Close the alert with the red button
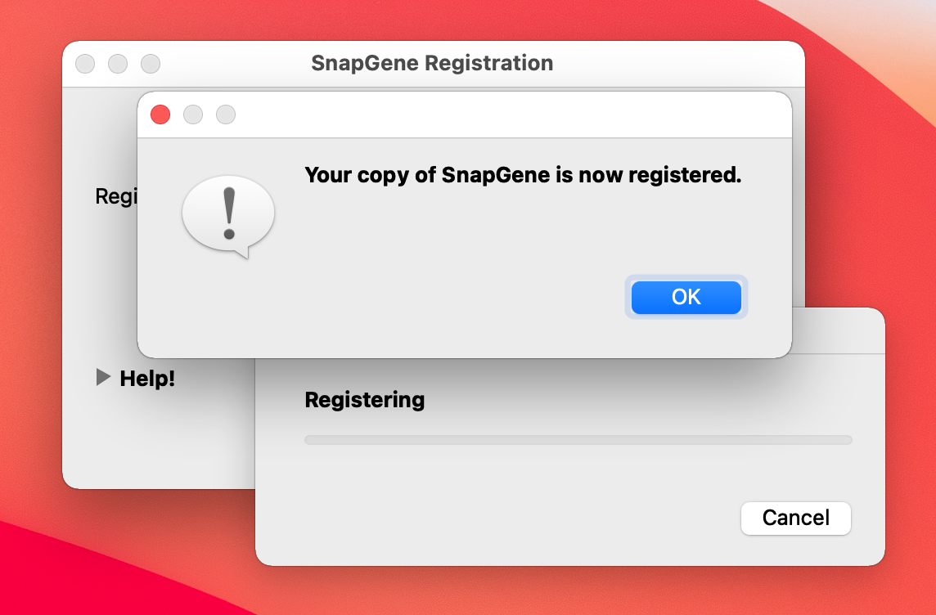 pyautogui.click(x=160, y=115)
